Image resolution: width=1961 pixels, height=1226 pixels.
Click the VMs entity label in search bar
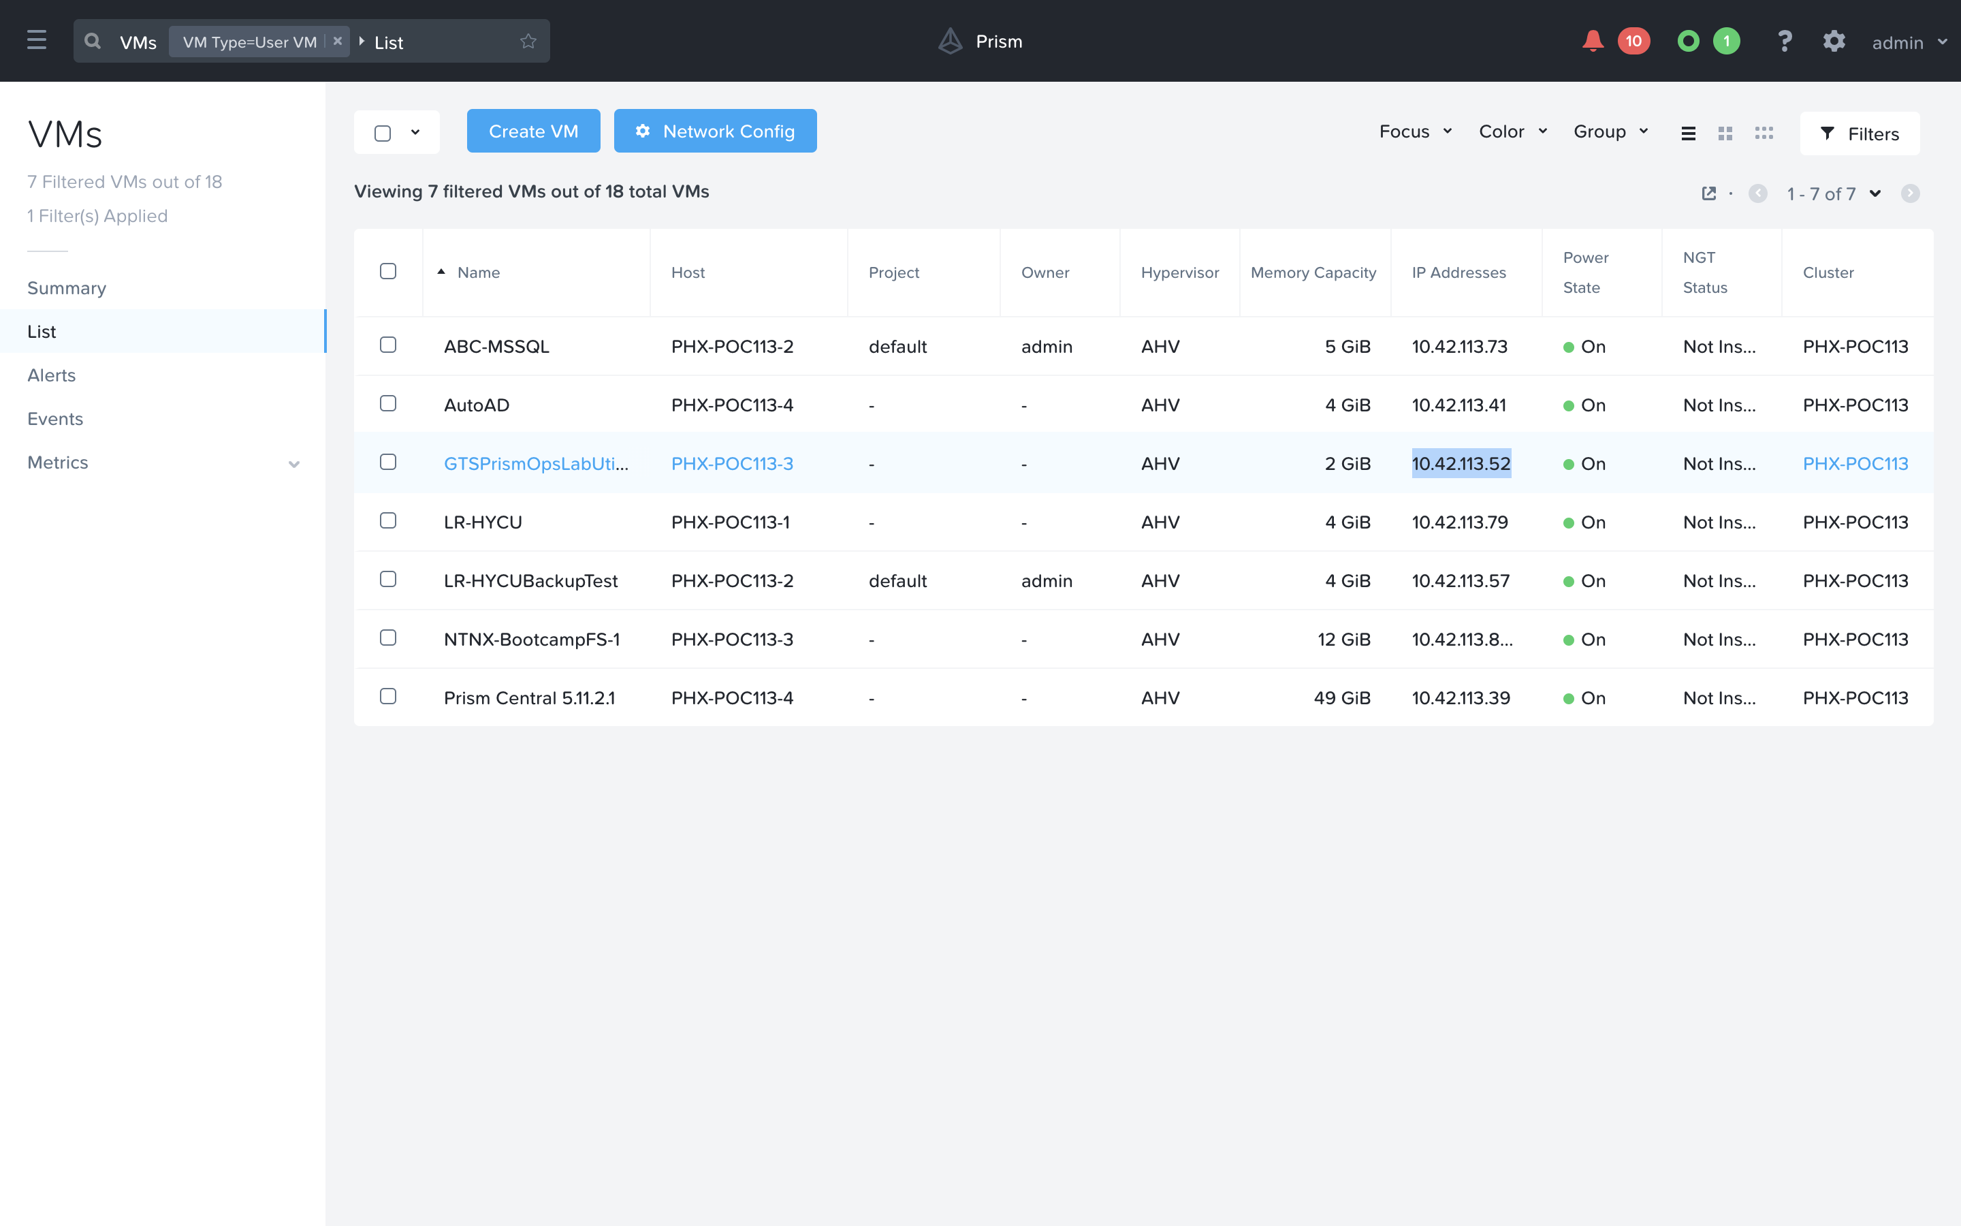coord(138,42)
